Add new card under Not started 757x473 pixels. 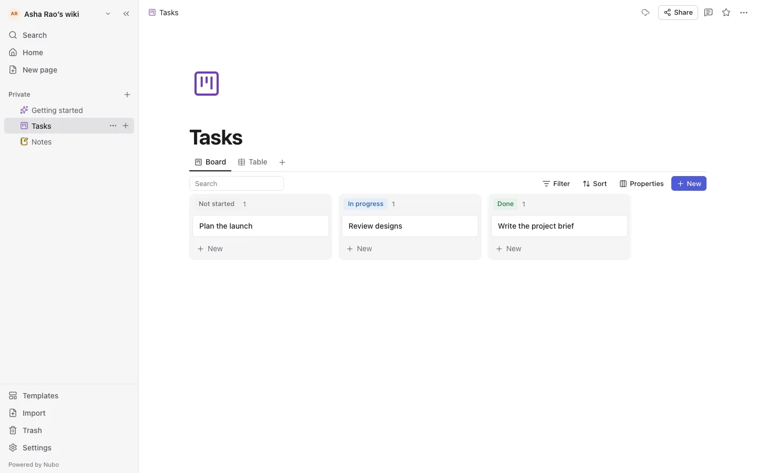tap(261, 249)
